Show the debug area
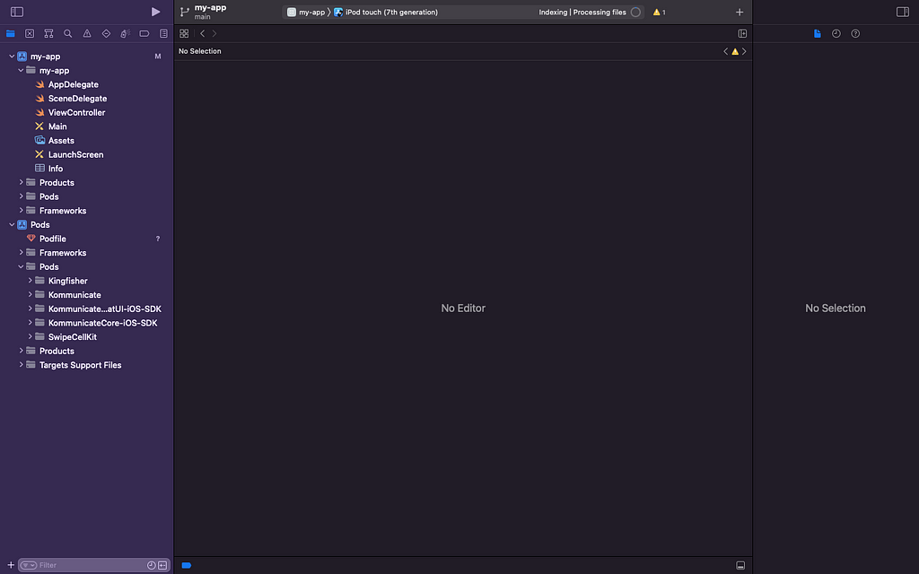The image size is (919, 574). [x=740, y=565]
